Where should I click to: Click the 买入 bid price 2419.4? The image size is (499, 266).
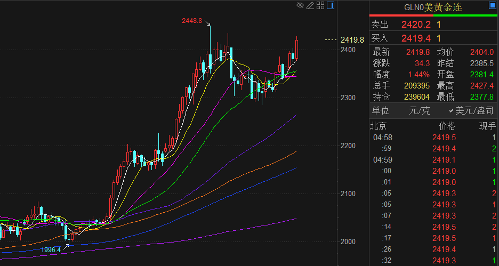(x=416, y=38)
